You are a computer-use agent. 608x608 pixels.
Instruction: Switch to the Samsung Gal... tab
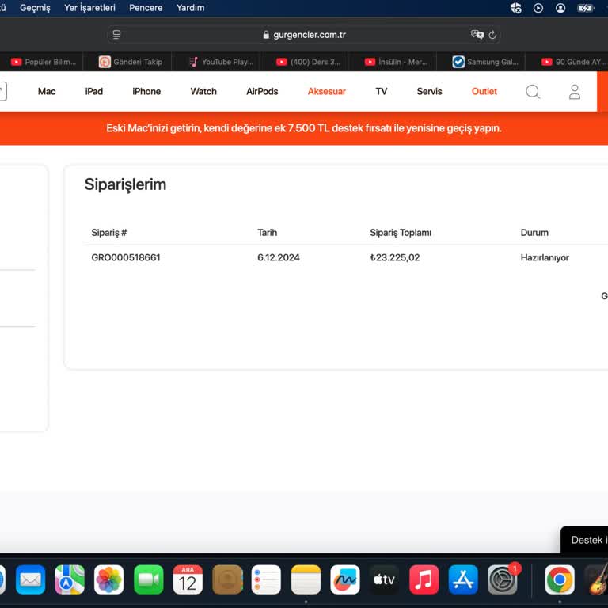pos(485,62)
